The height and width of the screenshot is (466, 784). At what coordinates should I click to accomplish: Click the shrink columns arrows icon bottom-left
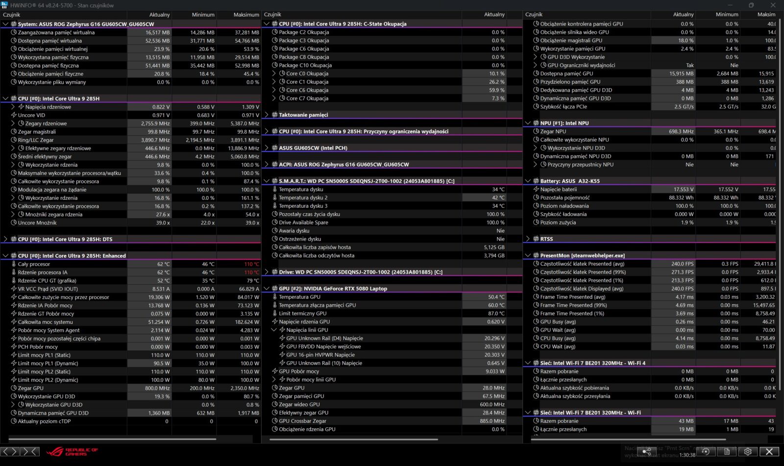click(30, 451)
